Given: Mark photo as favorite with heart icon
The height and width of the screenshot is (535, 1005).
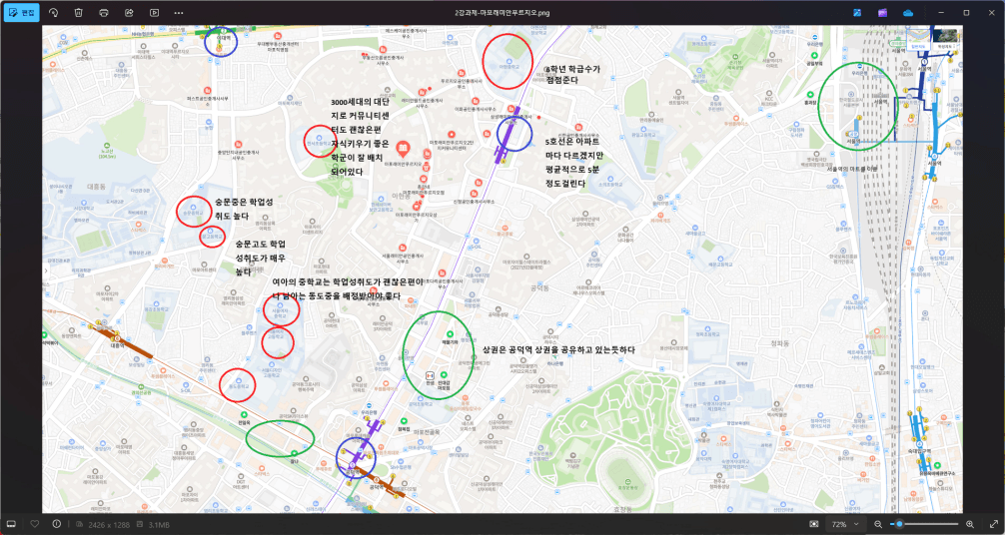Looking at the screenshot, I should pyautogui.click(x=35, y=524).
